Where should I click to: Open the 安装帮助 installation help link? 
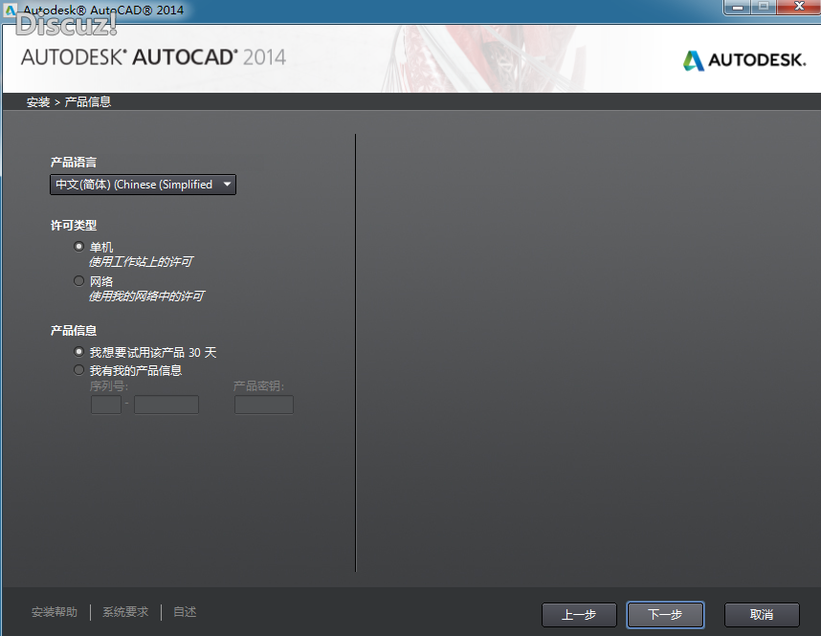pos(55,612)
